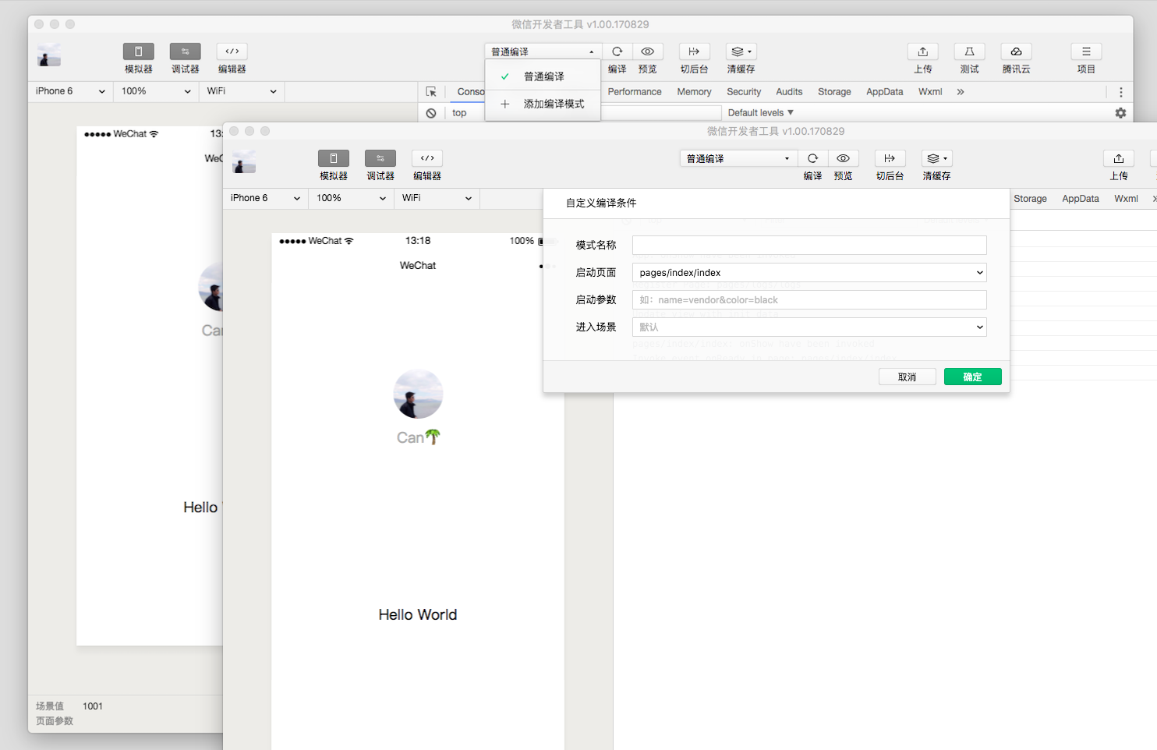Click the Clear Cache (清缓存) icon in back window
The image size is (1157, 750).
point(741,51)
